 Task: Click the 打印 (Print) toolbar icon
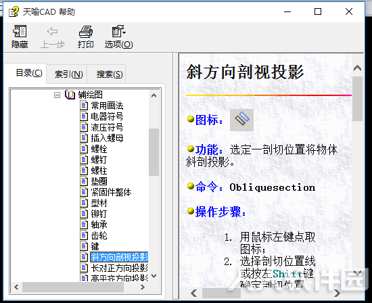pyautogui.click(x=86, y=32)
